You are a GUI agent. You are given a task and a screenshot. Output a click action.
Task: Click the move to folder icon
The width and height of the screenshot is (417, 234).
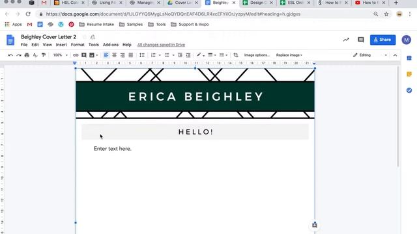tap(93, 37)
